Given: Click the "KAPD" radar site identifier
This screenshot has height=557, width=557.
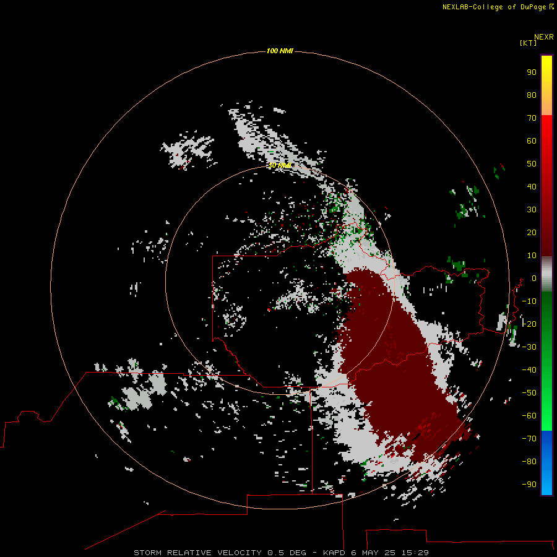Looking at the screenshot, I should point(334,553).
